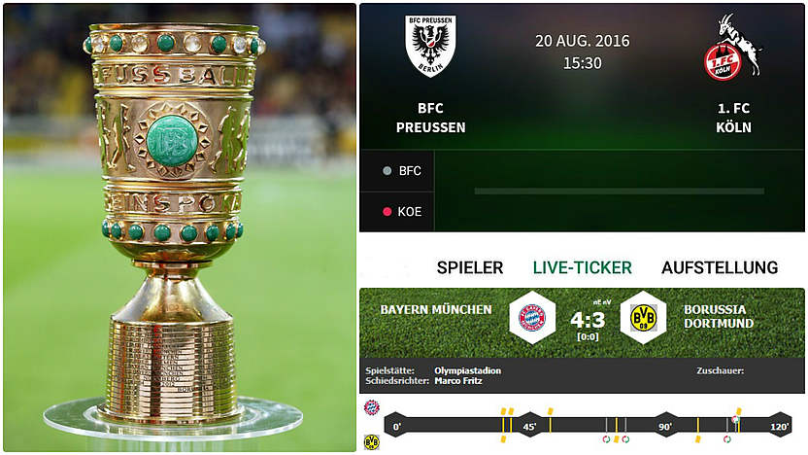The height and width of the screenshot is (455, 808).
Task: Select the BFC team row with the grey dot
Action: pos(397,171)
